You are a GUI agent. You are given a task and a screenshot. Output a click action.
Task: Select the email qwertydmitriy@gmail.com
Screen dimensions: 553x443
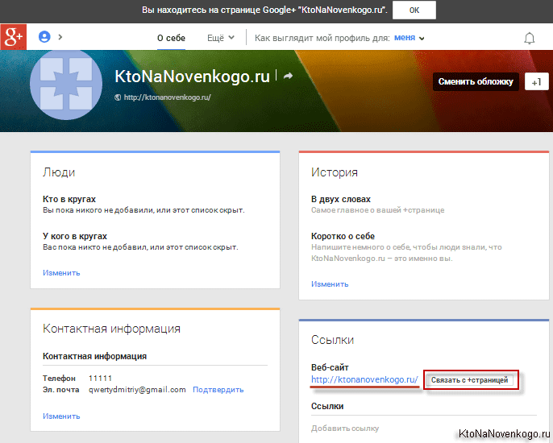[x=137, y=390]
